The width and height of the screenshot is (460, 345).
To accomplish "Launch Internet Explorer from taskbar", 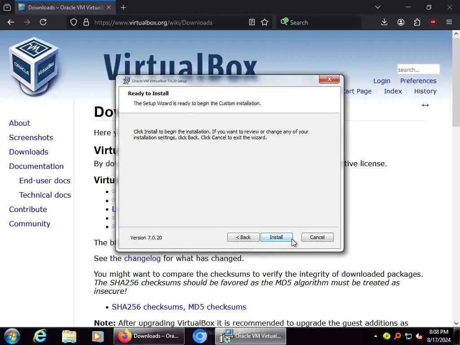I will (40, 336).
